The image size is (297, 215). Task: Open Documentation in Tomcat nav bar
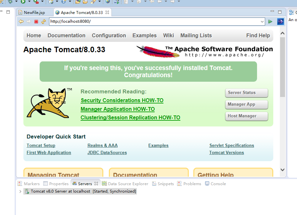67,36
